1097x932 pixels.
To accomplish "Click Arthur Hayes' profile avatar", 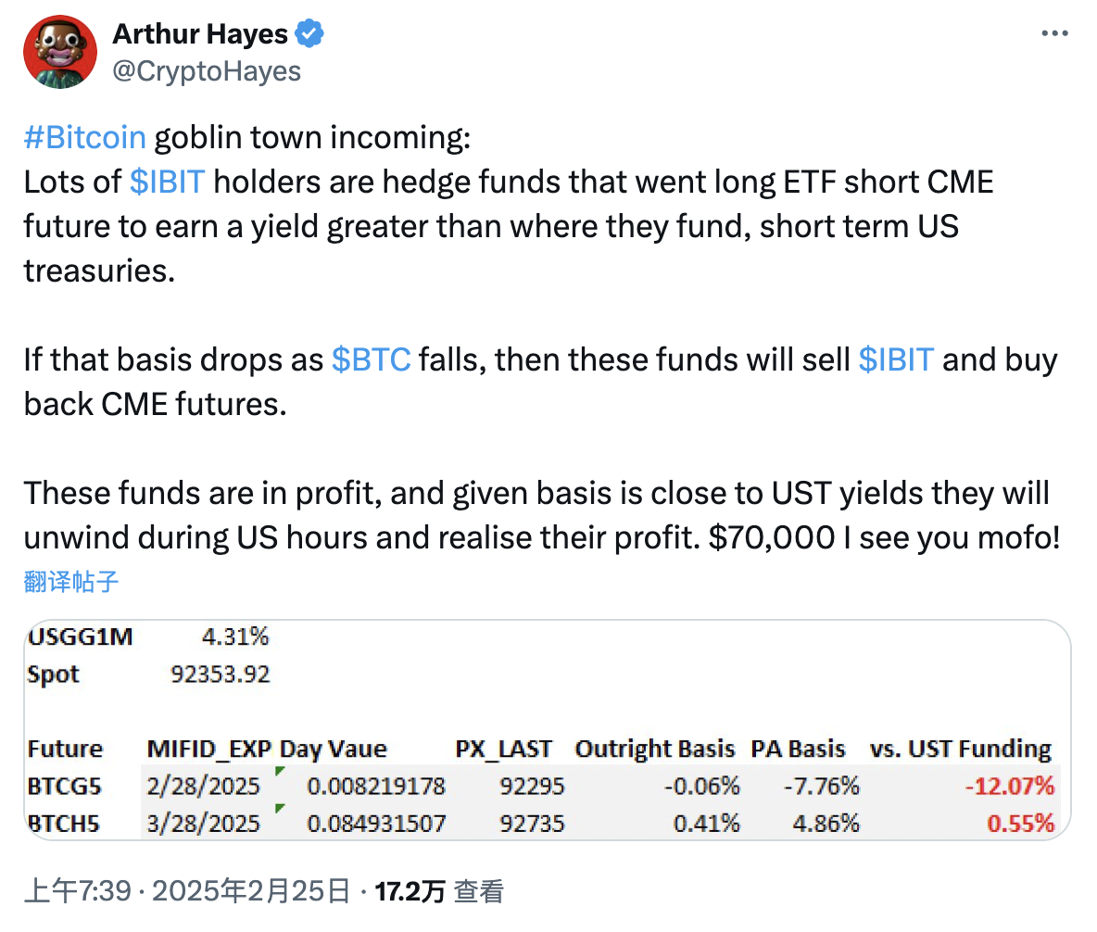I will [x=59, y=51].
